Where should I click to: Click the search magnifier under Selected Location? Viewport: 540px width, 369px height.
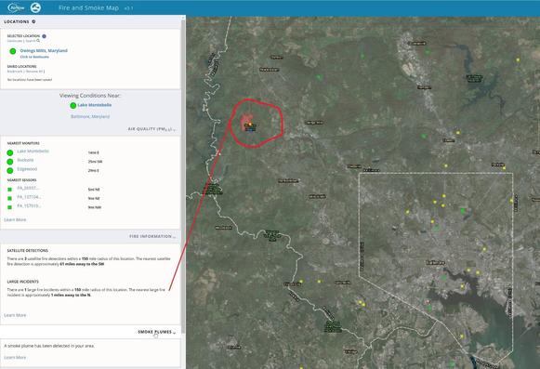pyautogui.click(x=38, y=41)
